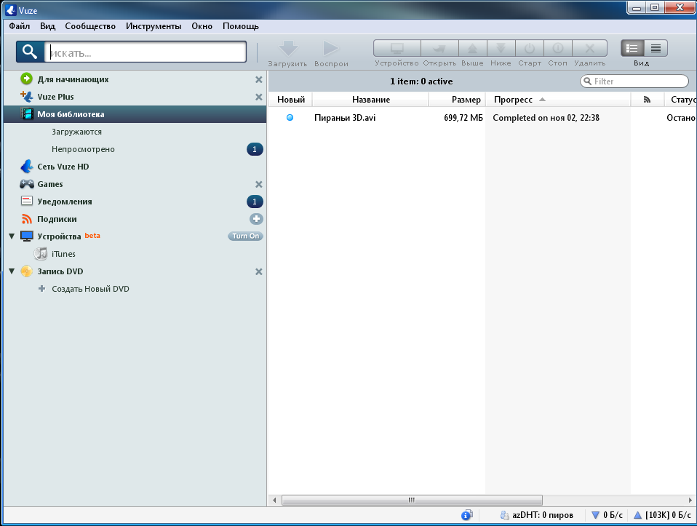Click the horizontal scrollbar thumb
The image size is (697, 526).
click(x=412, y=501)
